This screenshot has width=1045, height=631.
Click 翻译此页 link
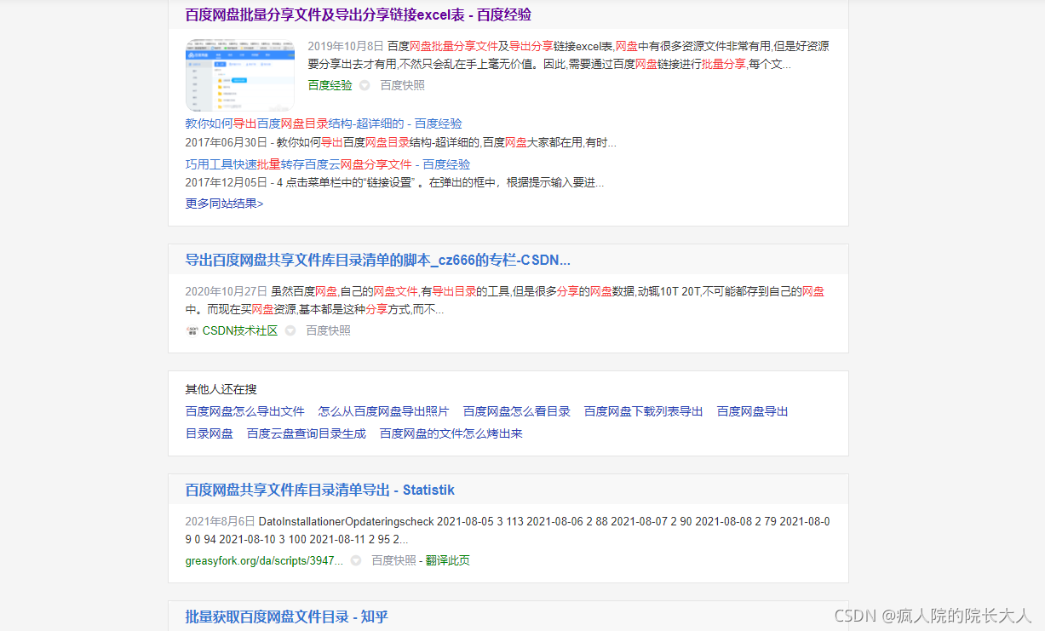[x=448, y=560]
